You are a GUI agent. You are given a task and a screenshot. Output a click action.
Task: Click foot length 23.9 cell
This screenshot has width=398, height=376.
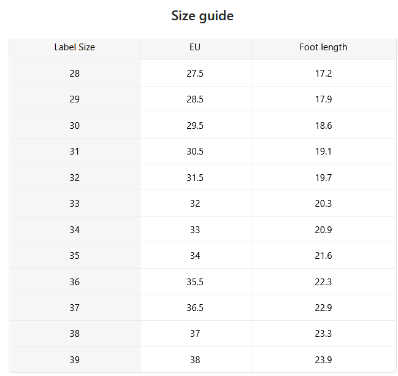coord(323,360)
